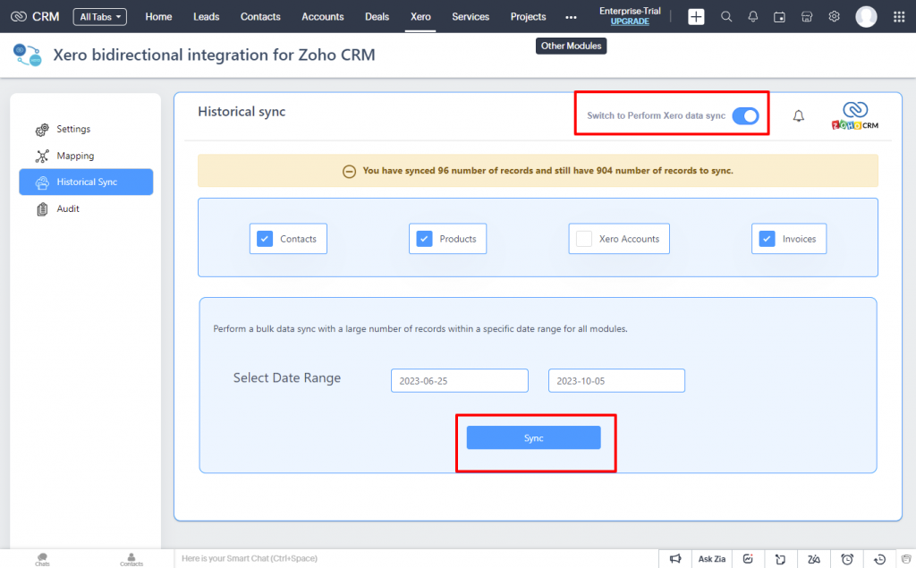Screen dimensions: 916x568
Task: Open the Contacts module tab
Action: [260, 17]
